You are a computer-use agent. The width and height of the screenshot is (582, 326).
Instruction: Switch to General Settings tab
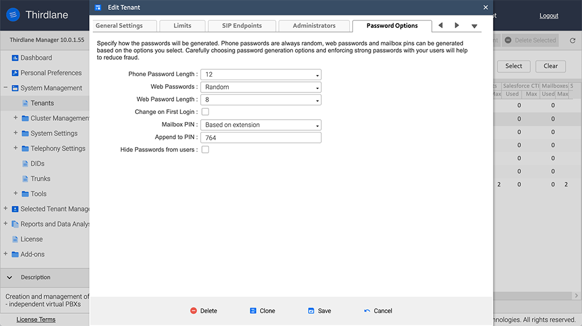[125, 26]
